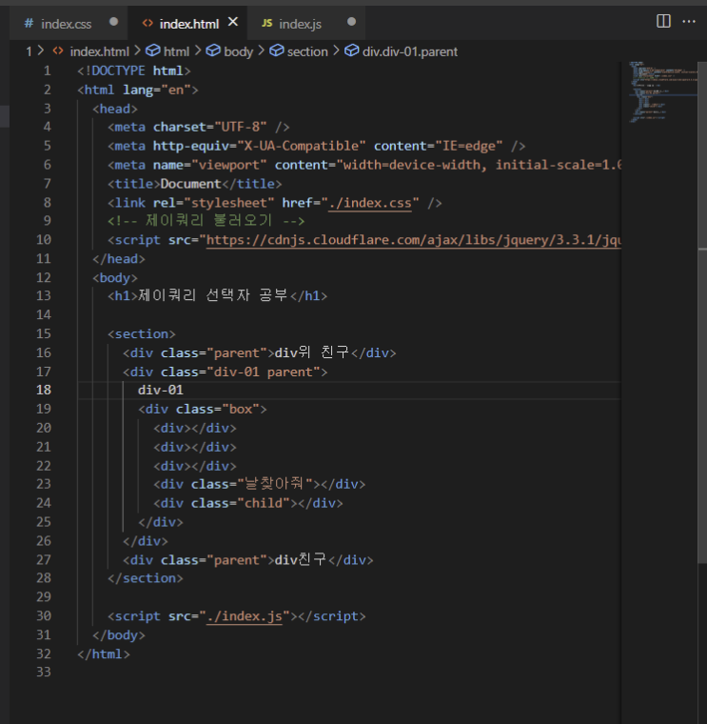Click the JS file icon on index.js tab
The image size is (707, 724).
[x=266, y=22]
